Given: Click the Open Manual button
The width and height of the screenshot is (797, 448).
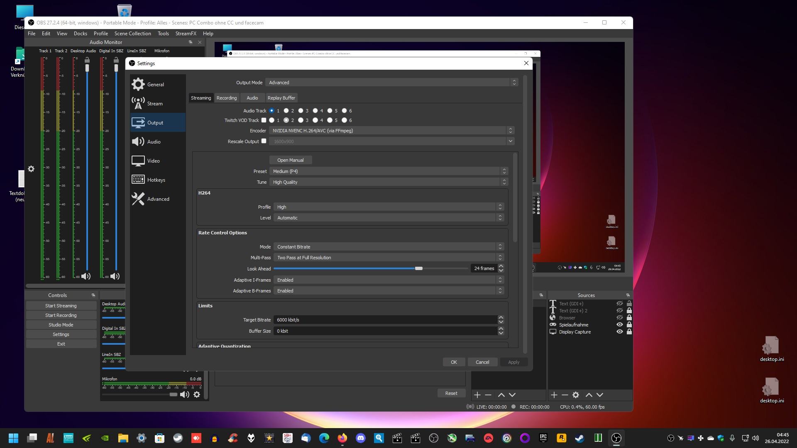Looking at the screenshot, I should coord(290,160).
